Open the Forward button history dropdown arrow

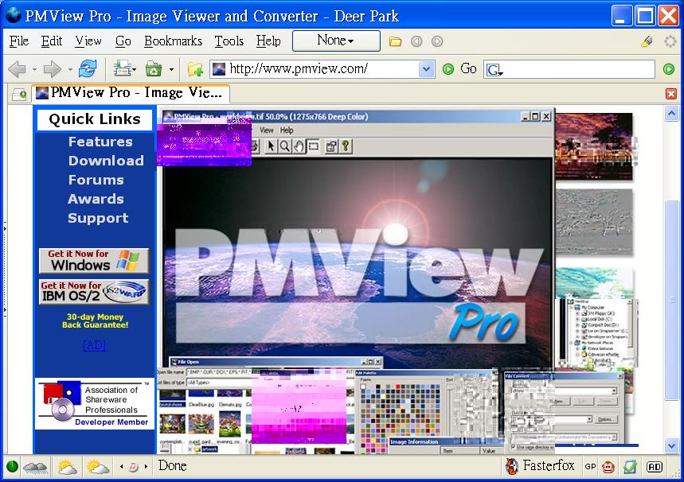(70, 69)
